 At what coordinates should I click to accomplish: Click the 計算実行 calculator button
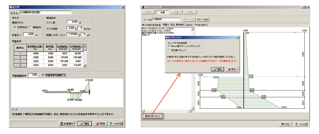pyautogui.click(x=67, y=123)
